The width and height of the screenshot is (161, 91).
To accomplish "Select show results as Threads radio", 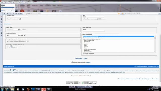I will [8, 47].
